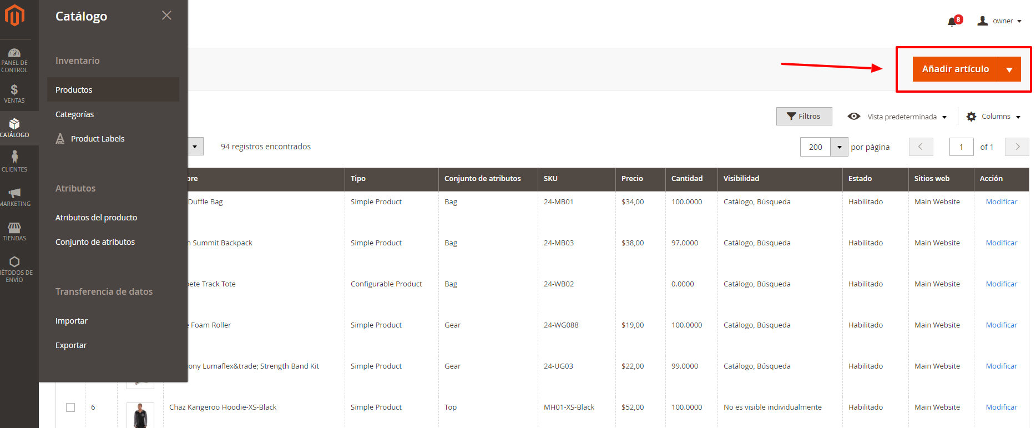Open the Tiendas sidebar section

[x=14, y=231]
